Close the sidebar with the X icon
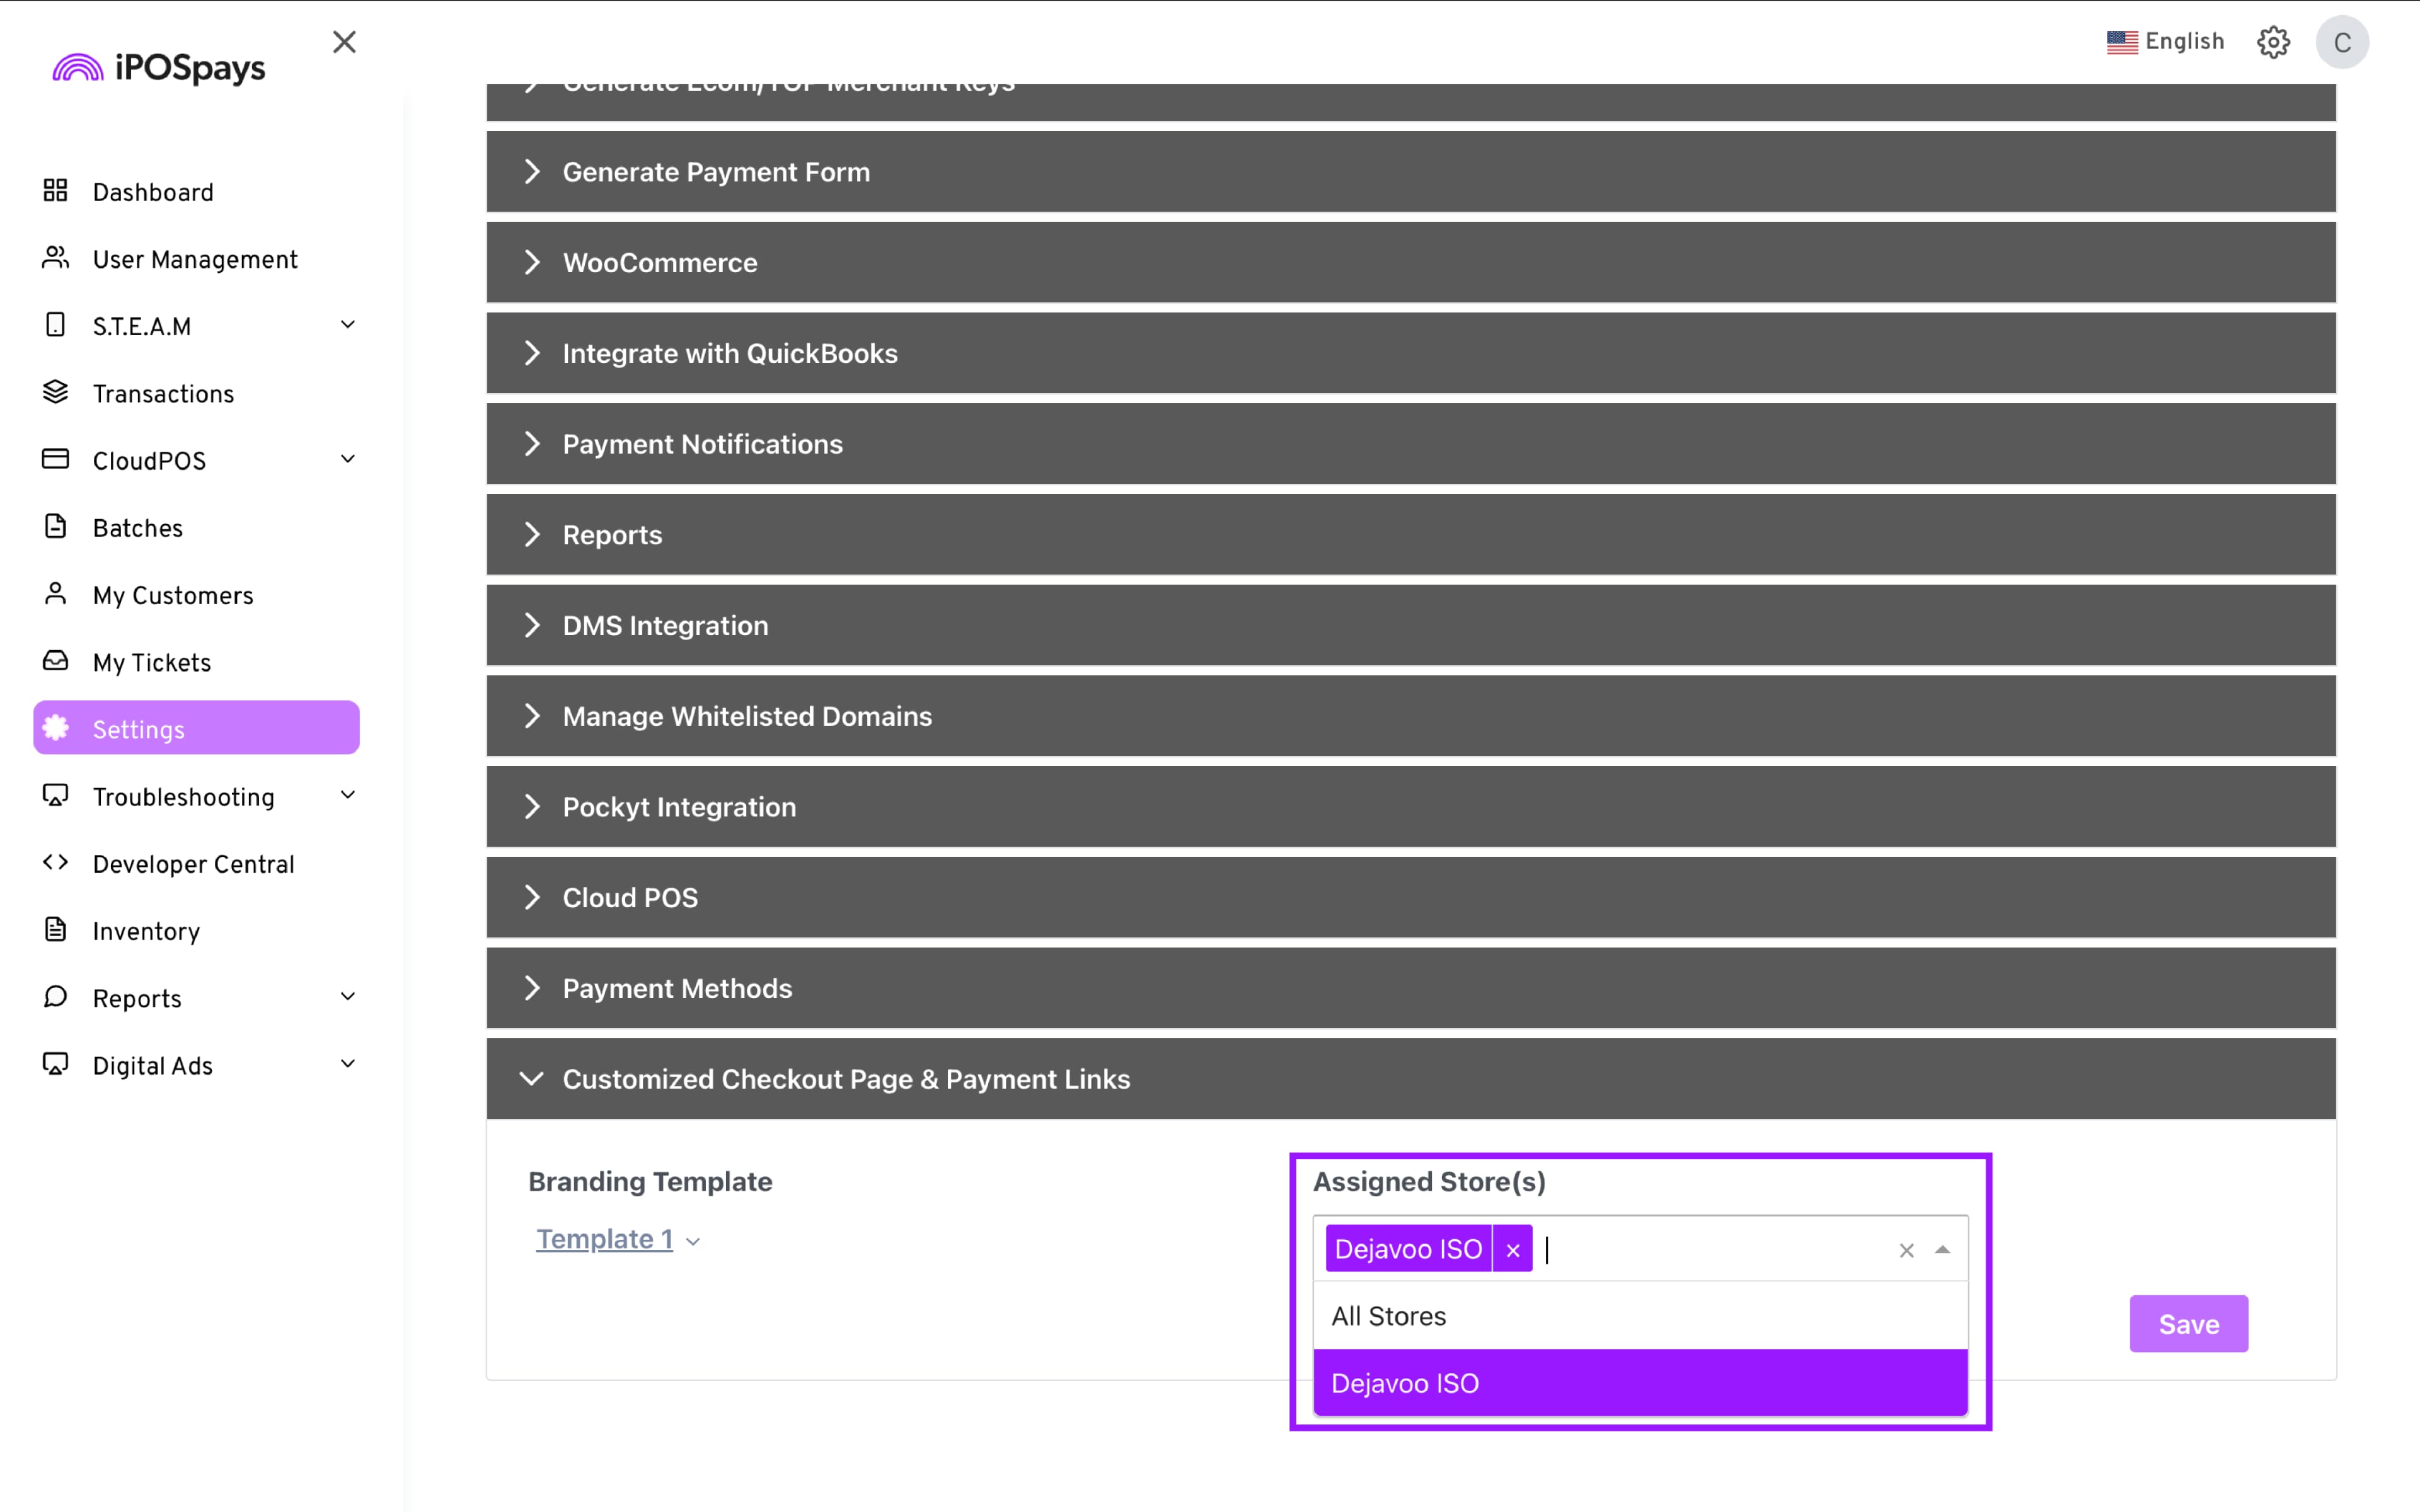The width and height of the screenshot is (2420, 1512). click(x=344, y=42)
